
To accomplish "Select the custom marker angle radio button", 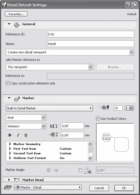I will (x=80, y=170).
